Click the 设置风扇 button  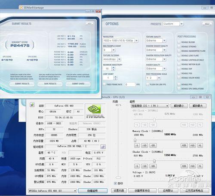(119, 190)
